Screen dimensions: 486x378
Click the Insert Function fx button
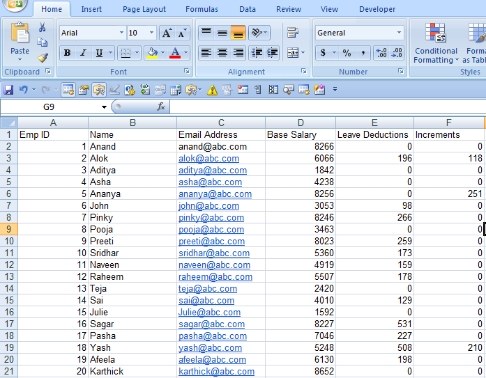[160, 107]
